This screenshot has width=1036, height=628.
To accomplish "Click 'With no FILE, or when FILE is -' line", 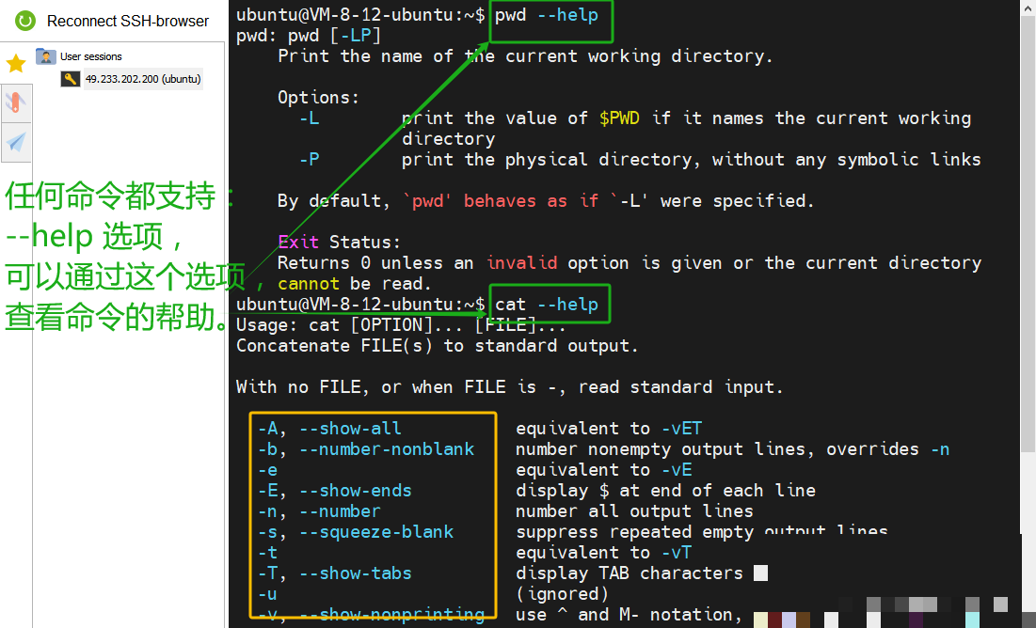I will pyautogui.click(x=509, y=387).
